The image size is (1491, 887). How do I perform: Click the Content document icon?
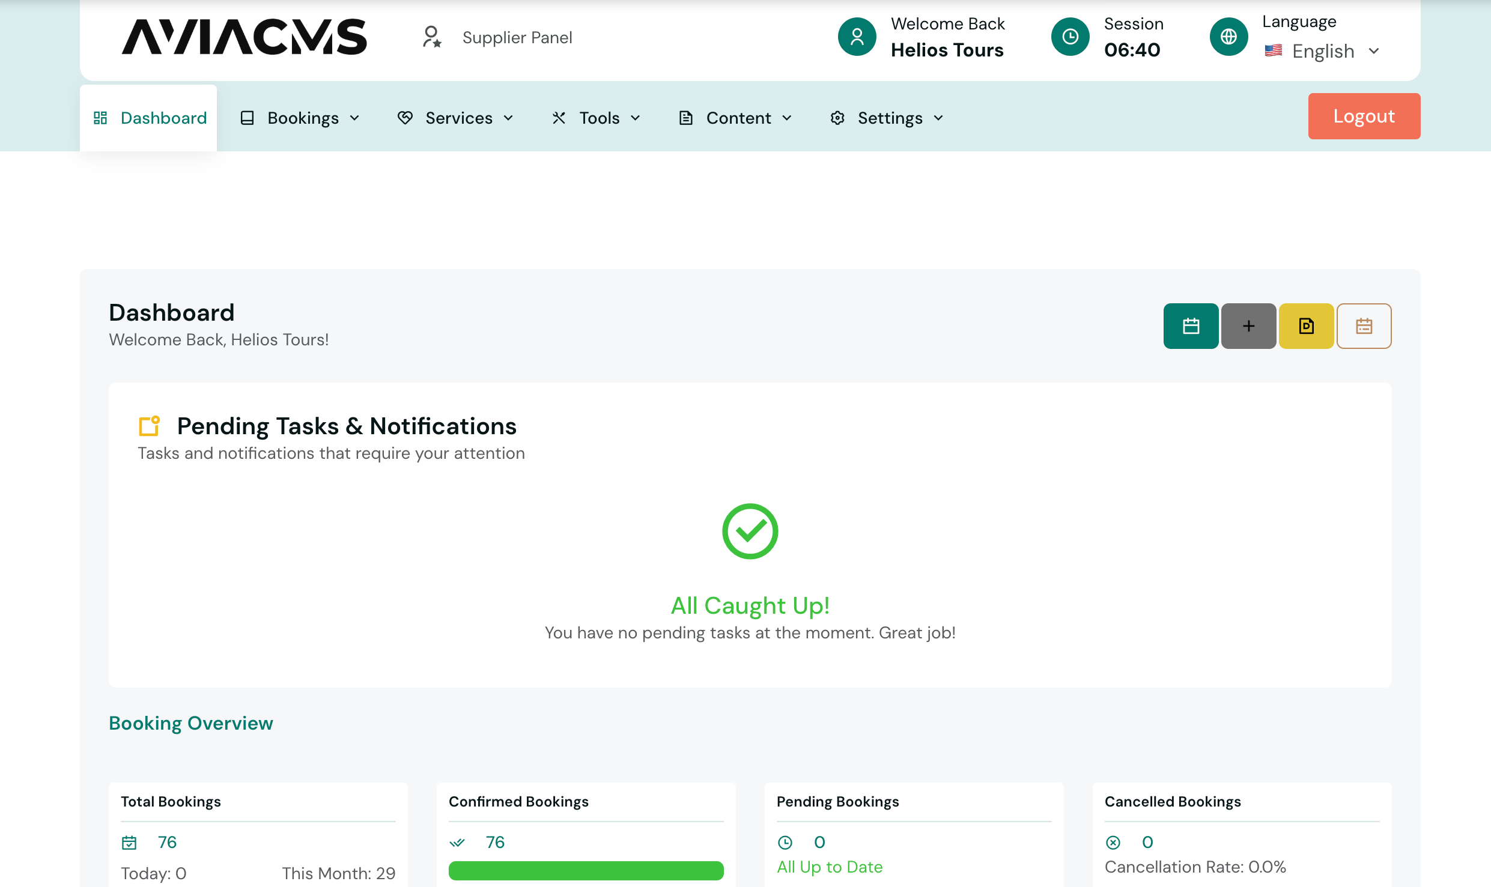pos(685,118)
